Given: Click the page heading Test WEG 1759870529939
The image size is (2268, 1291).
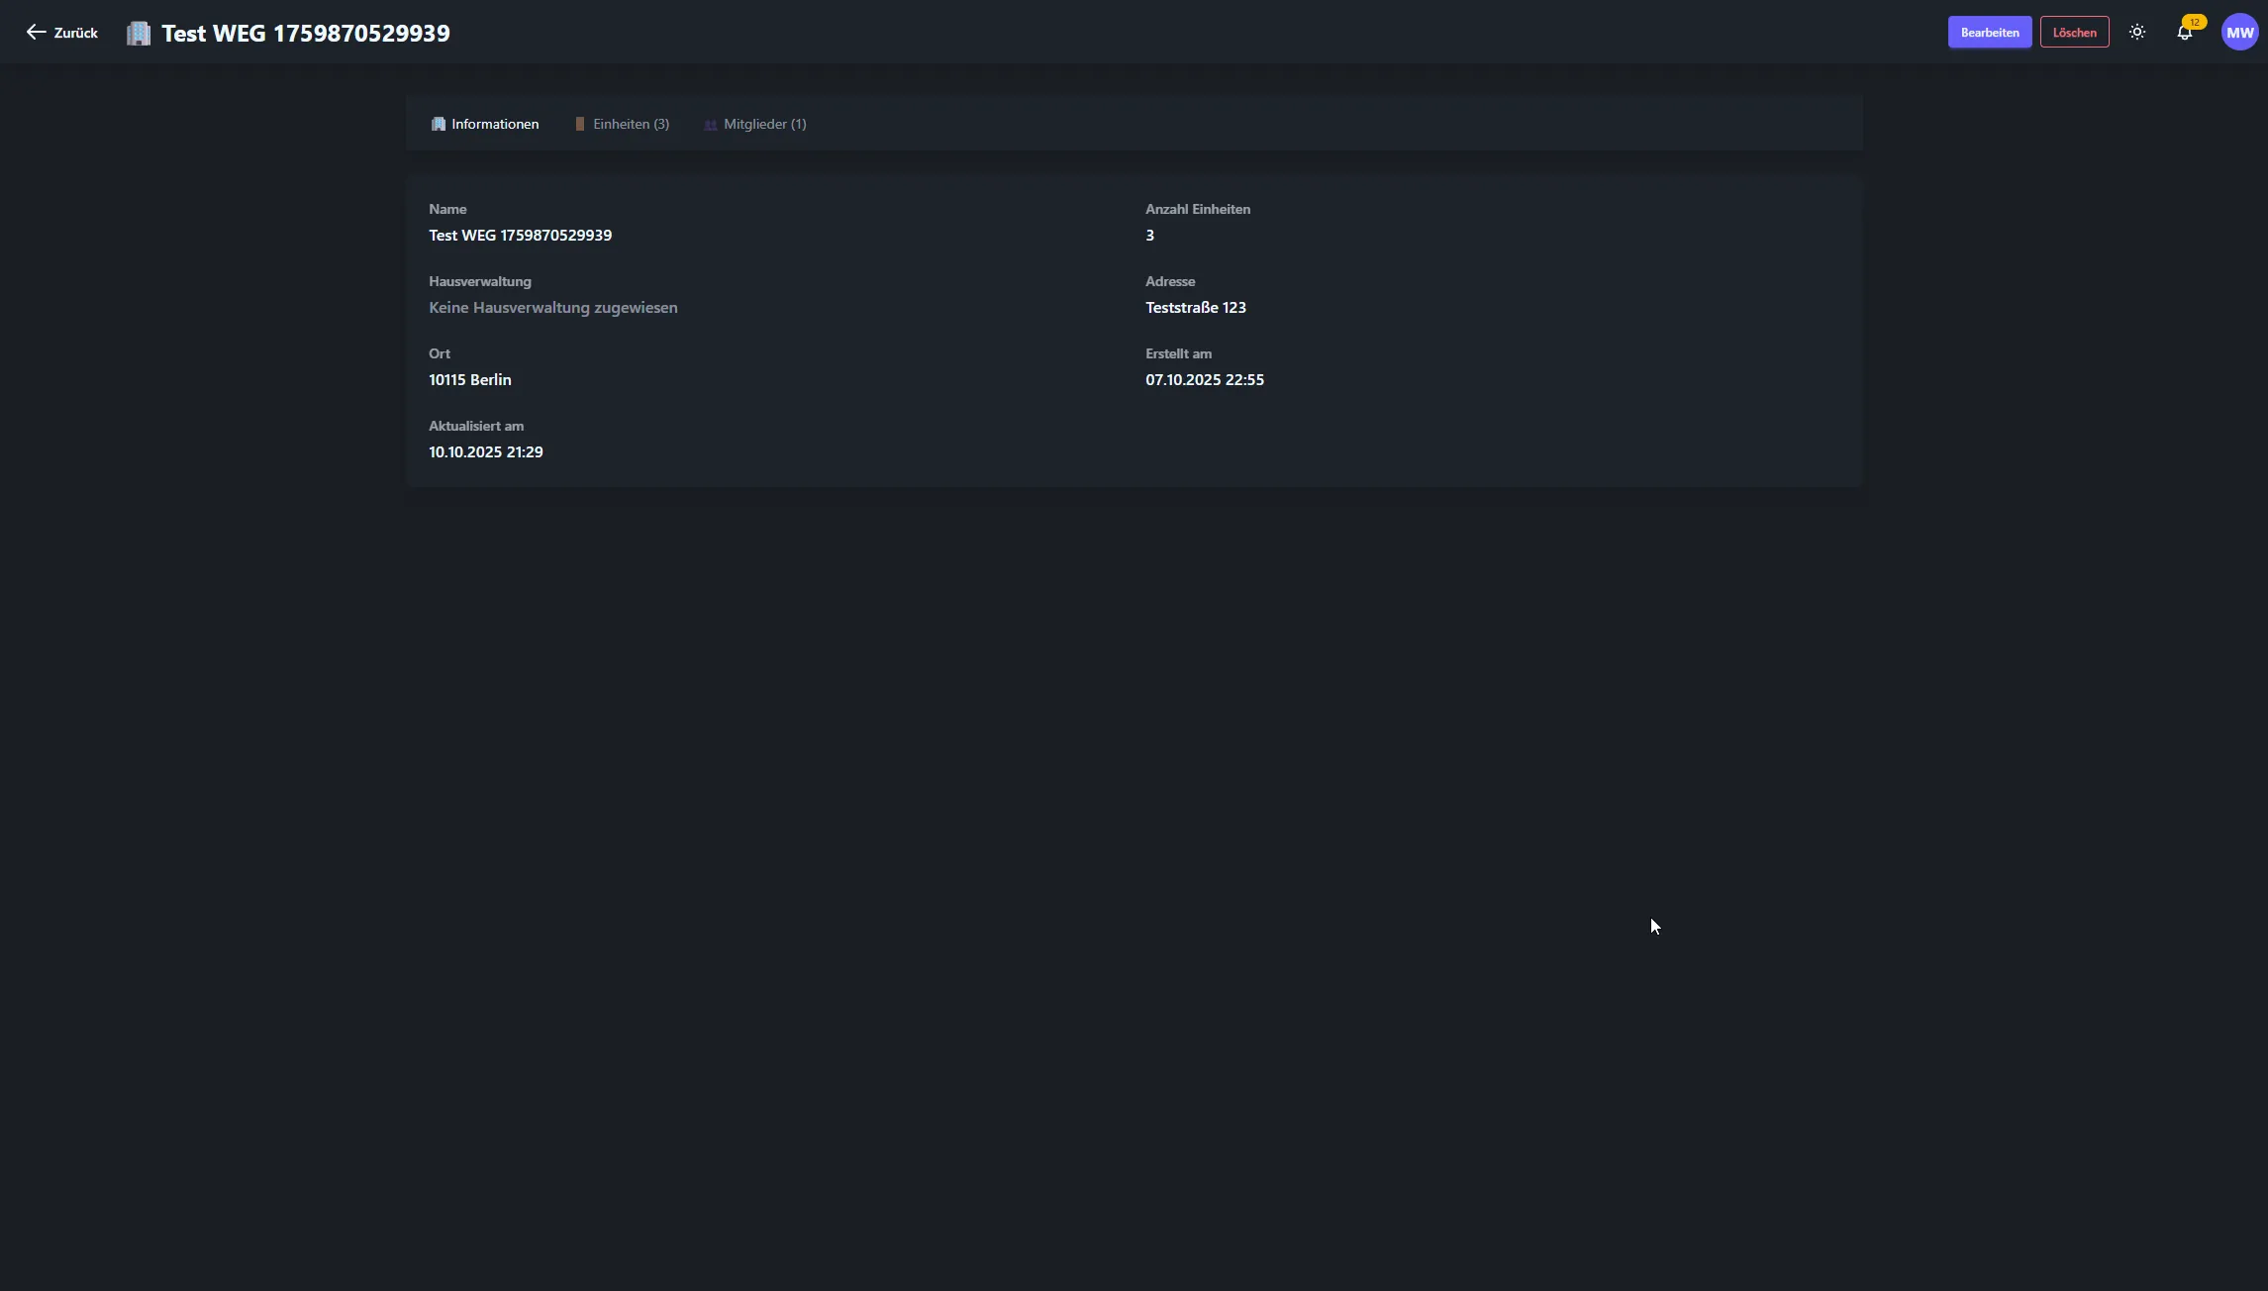Looking at the screenshot, I should click(306, 34).
